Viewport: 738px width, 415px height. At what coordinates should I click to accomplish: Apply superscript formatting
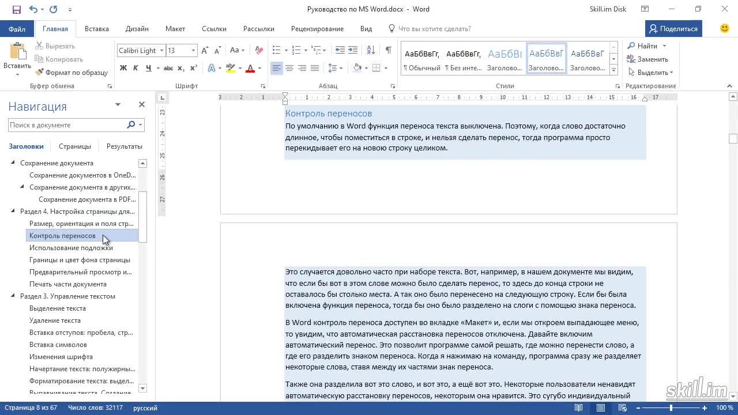pyautogui.click(x=193, y=68)
